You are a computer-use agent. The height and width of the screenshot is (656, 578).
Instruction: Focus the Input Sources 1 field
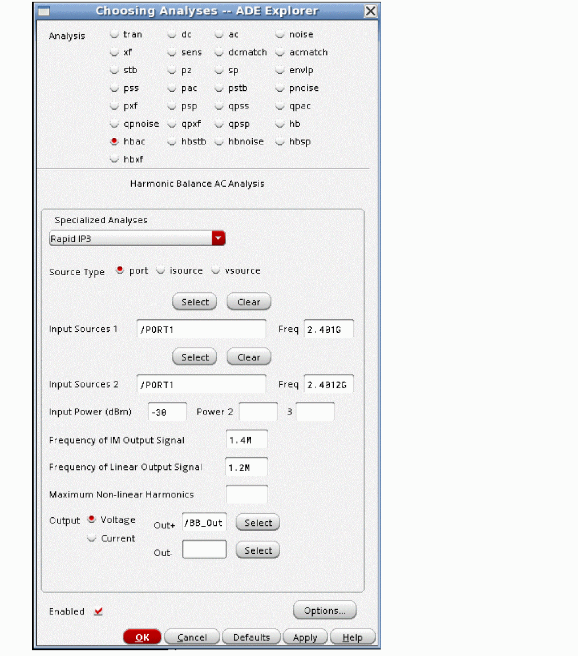click(201, 329)
